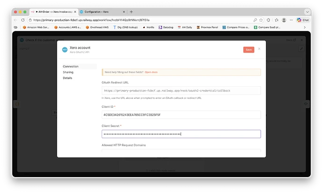Reload the page with the refresh icon

[x=23, y=20]
